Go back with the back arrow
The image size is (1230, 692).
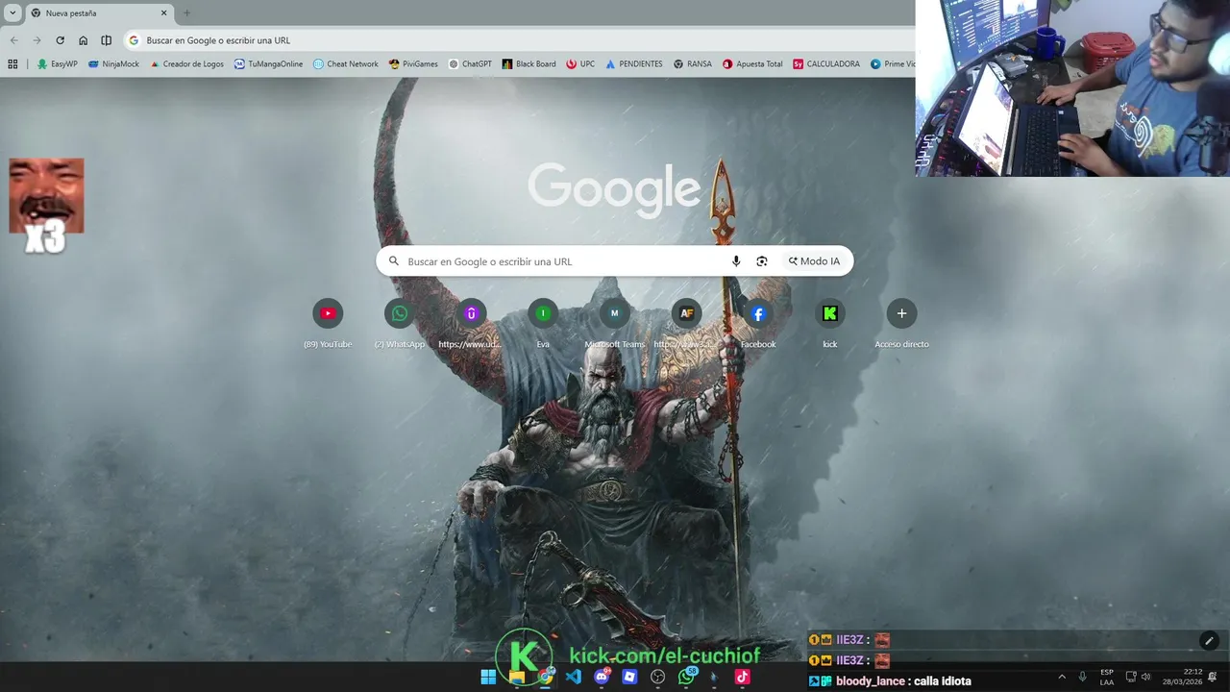point(13,40)
